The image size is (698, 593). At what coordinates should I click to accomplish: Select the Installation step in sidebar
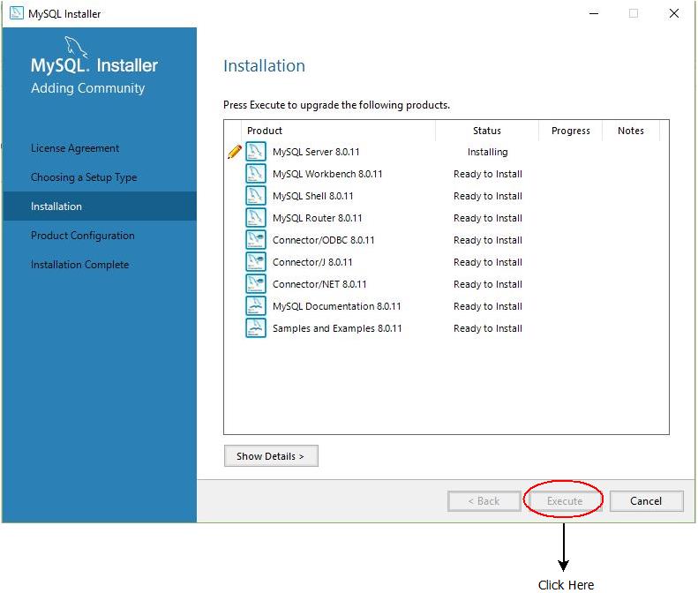[100, 206]
